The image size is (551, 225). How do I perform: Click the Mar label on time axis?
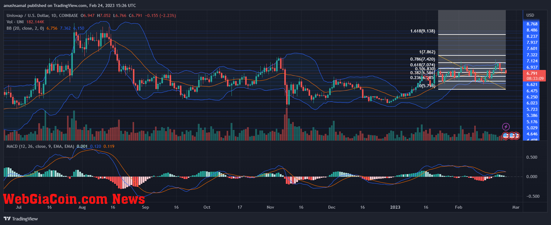(516, 207)
